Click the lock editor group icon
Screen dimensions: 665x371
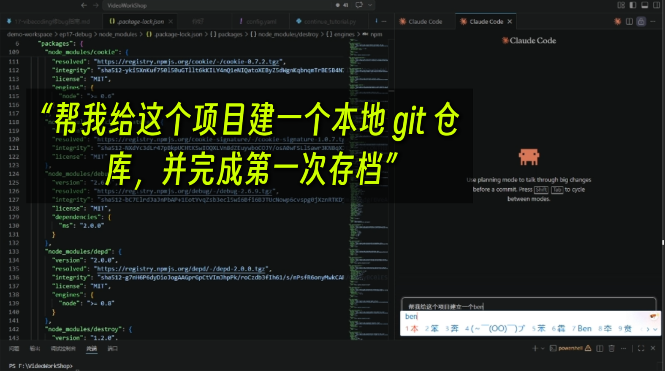(641, 22)
